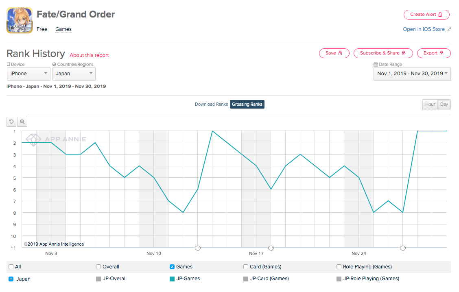Activate the magnifier zoom tool
This screenshot has width=459, height=292.
22,122
